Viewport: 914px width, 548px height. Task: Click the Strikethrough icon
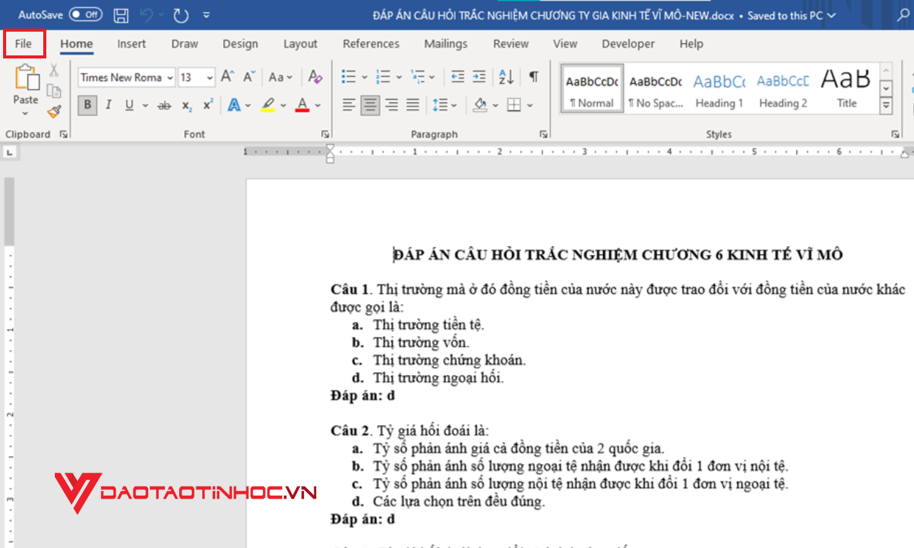coord(163,105)
